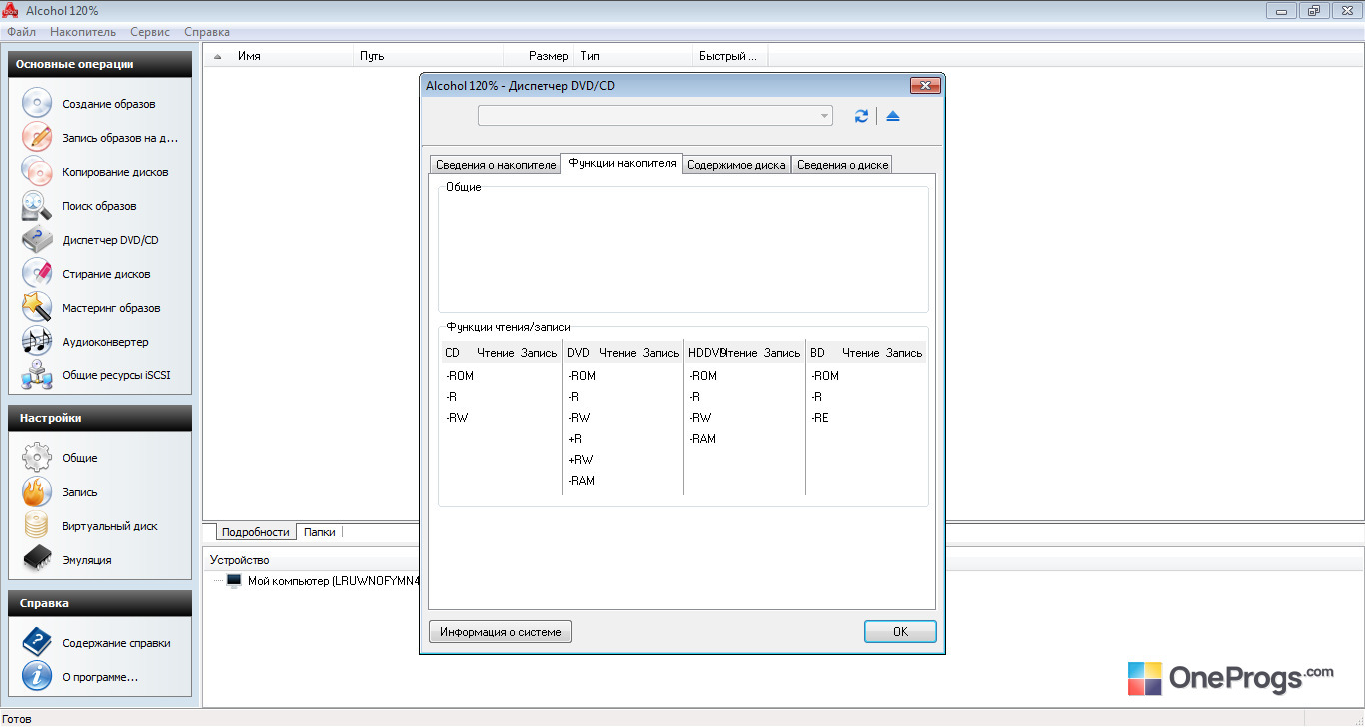This screenshot has height=727, width=1365.
Task: Switch to the Сведения о диске tab
Action: pos(842,165)
